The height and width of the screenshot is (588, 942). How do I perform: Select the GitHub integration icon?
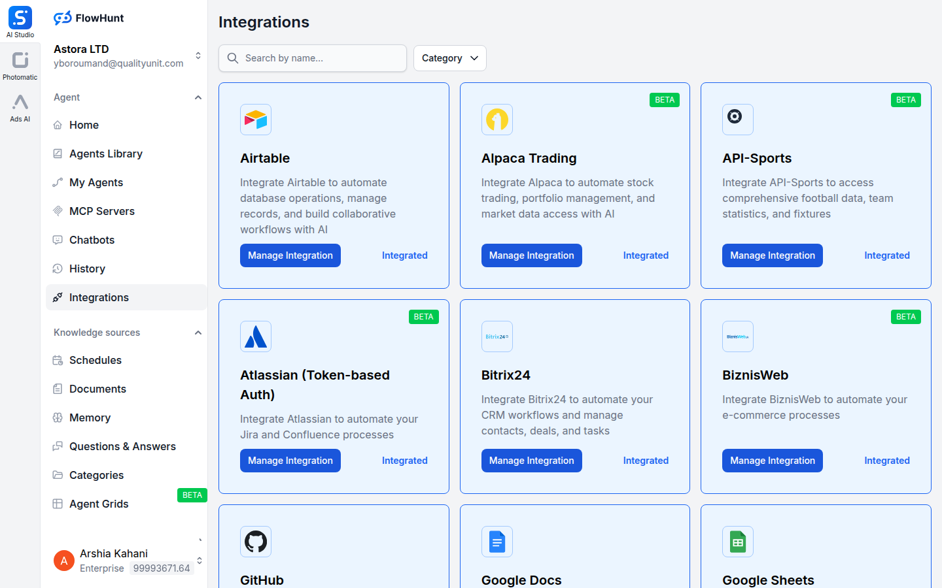tap(255, 542)
